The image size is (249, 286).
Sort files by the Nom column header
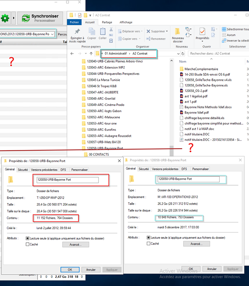click(183, 62)
